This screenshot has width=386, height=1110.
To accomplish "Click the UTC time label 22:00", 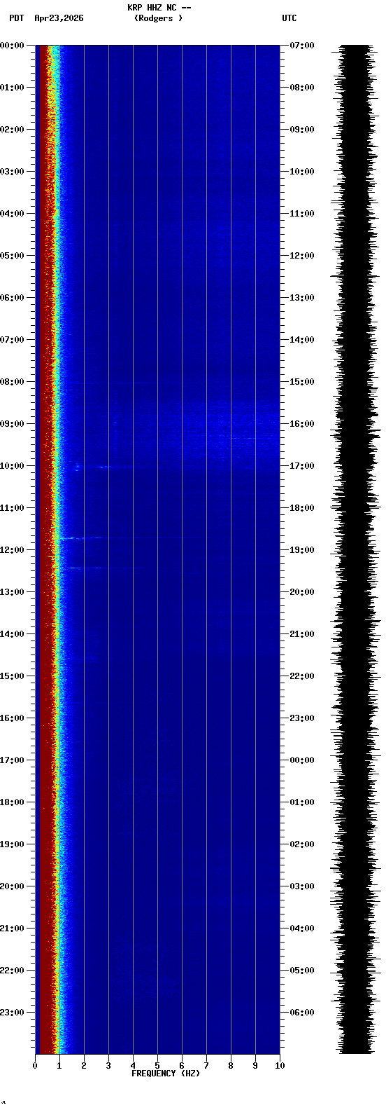I will (302, 676).
